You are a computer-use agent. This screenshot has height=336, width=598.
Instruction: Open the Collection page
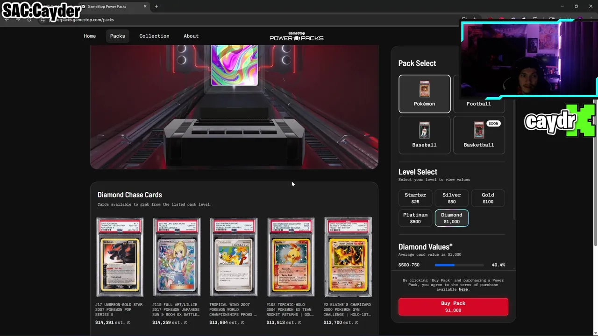[x=154, y=36]
